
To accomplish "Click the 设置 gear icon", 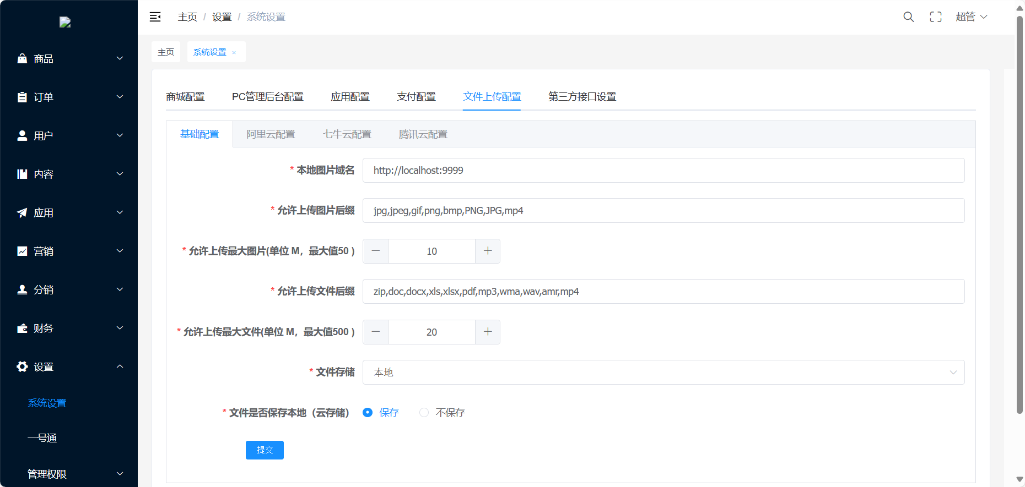I will coord(22,366).
